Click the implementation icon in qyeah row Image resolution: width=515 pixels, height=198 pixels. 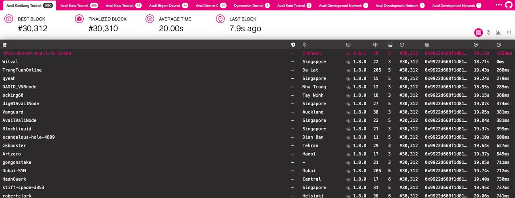[x=348, y=79]
